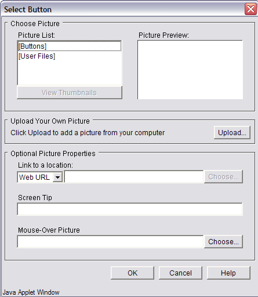Click the Choose... button beside the link field
Image resolution: width=258 pixels, height=297 pixels.
click(x=223, y=176)
